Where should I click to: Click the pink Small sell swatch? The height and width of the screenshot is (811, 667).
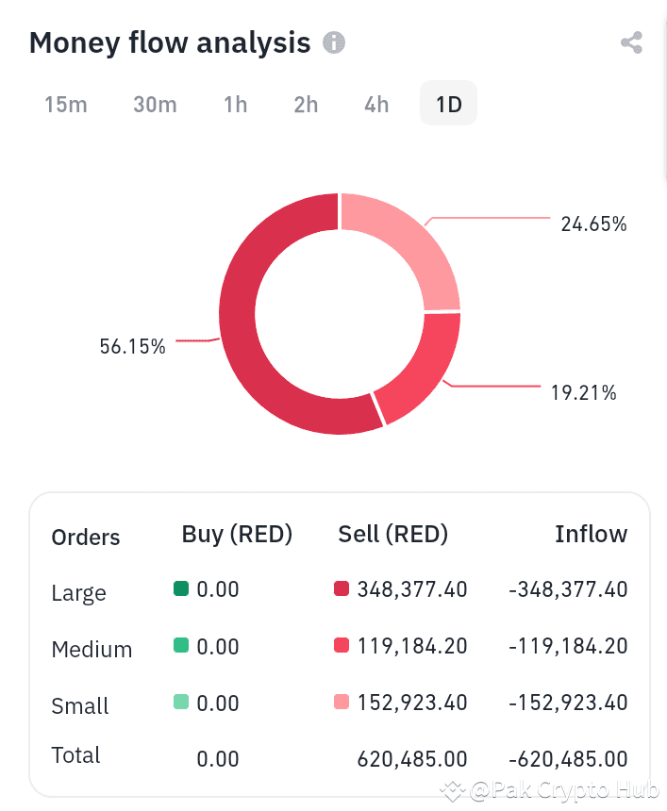342,703
